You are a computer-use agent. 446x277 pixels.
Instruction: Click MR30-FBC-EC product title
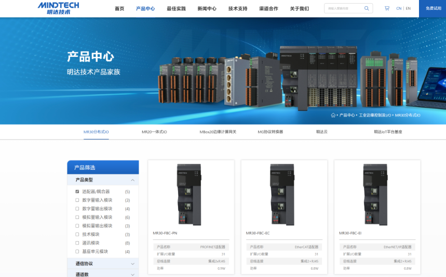258,233
